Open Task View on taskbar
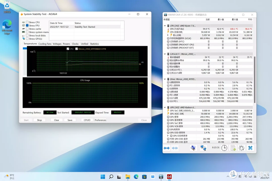Viewport: 272px width, 181px height. click(119, 176)
